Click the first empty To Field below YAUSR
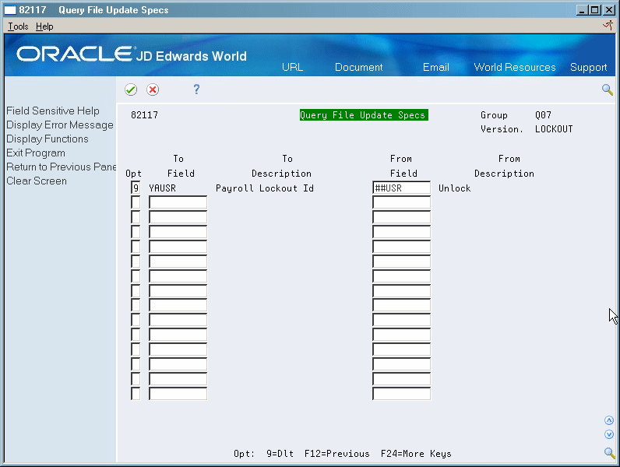This screenshot has width=620, height=467. click(178, 202)
